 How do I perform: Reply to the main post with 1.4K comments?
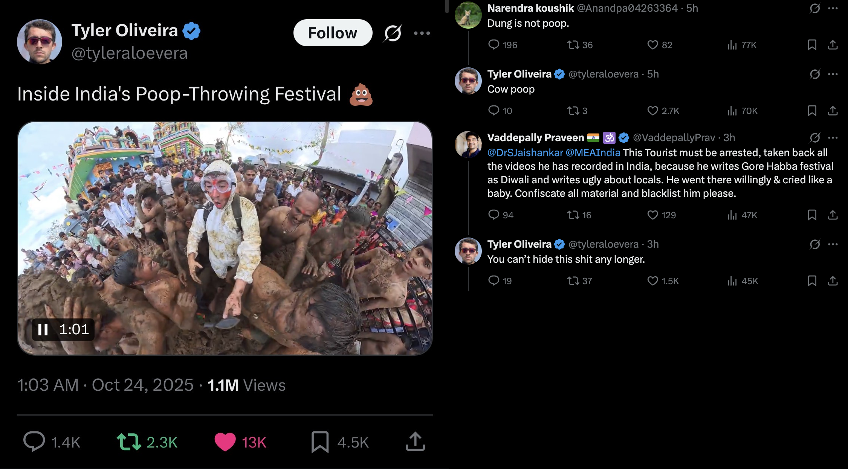coord(34,442)
